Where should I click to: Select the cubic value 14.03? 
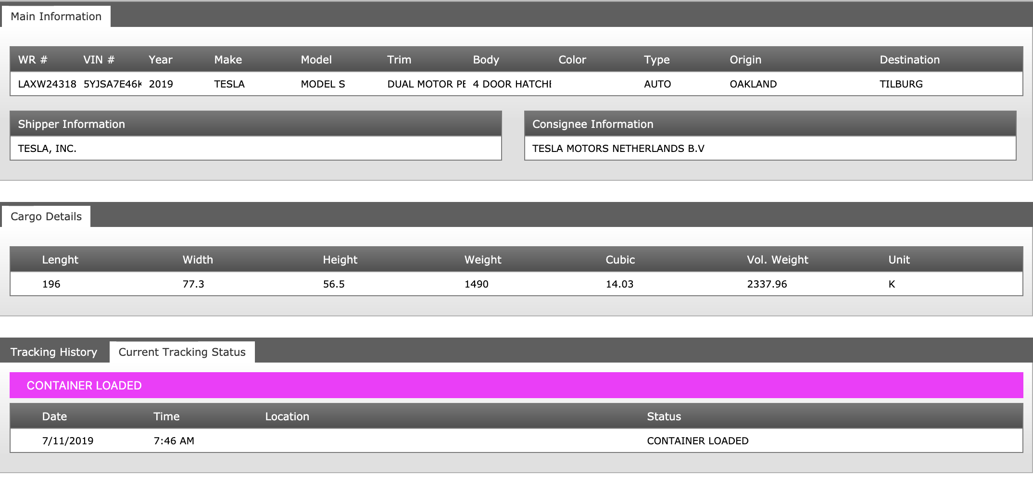(619, 284)
